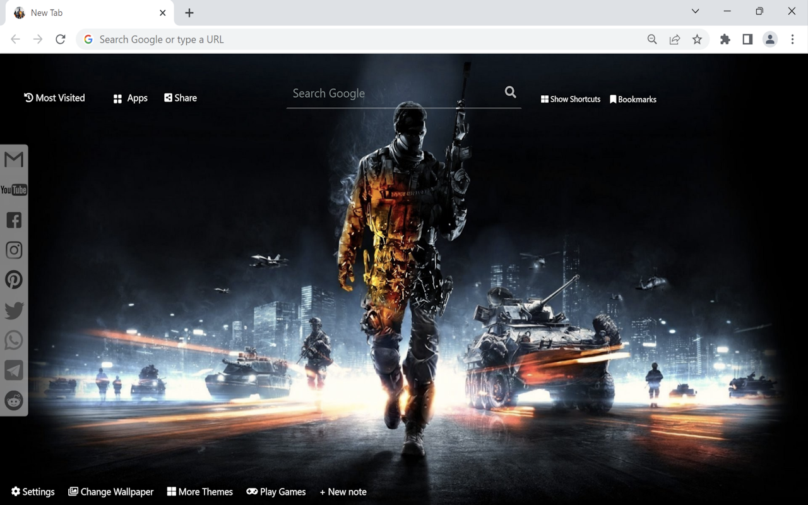The width and height of the screenshot is (808, 505).
Task: Open the Bookmarks menu
Action: pos(633,99)
